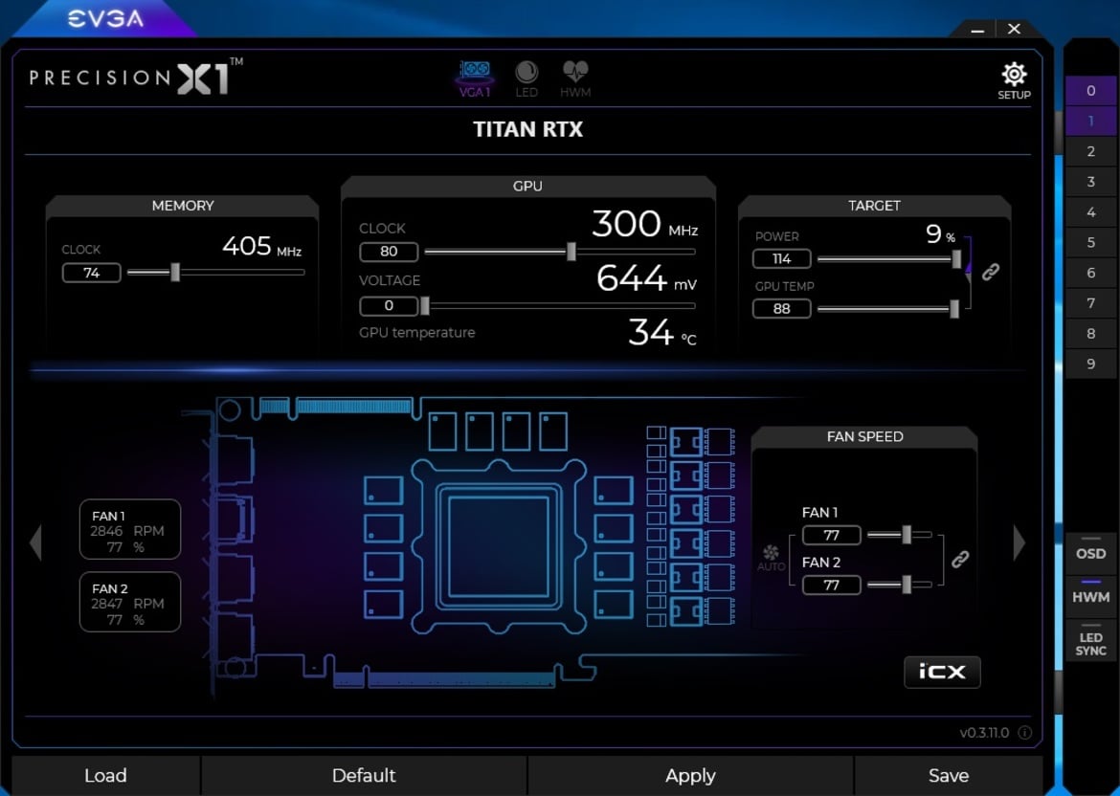This screenshot has height=796, width=1120.
Task: Click the power target field 114
Action: pos(781,258)
